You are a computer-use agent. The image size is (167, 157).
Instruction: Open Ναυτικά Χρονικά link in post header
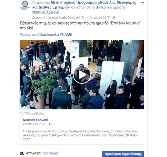(x=46, y=12)
